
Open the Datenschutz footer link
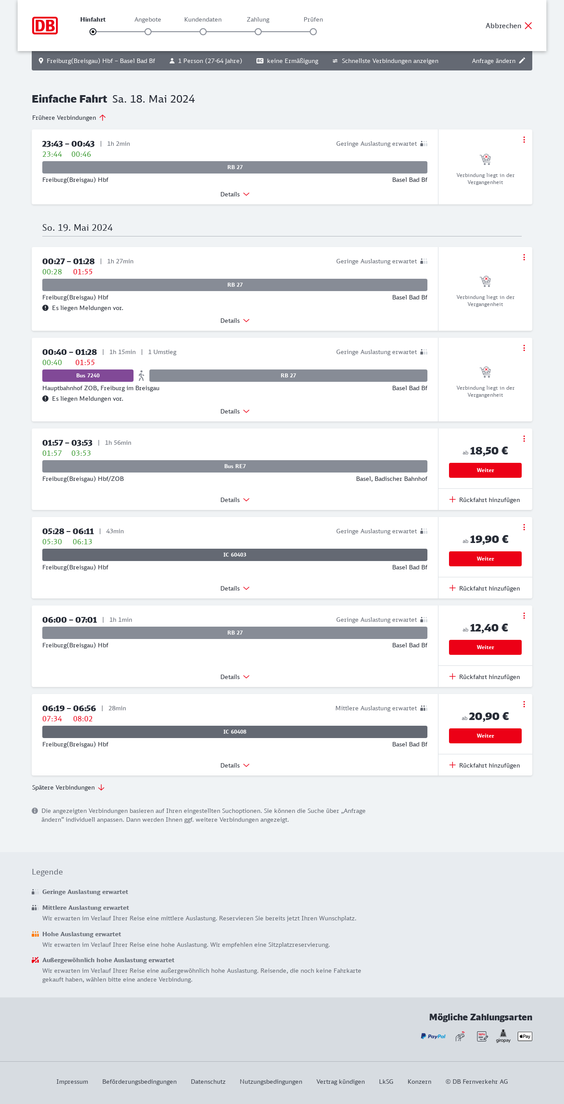click(x=208, y=1082)
